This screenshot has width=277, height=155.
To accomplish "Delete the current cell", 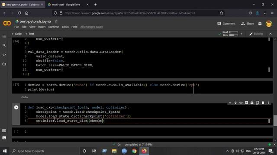I will (263, 103).
